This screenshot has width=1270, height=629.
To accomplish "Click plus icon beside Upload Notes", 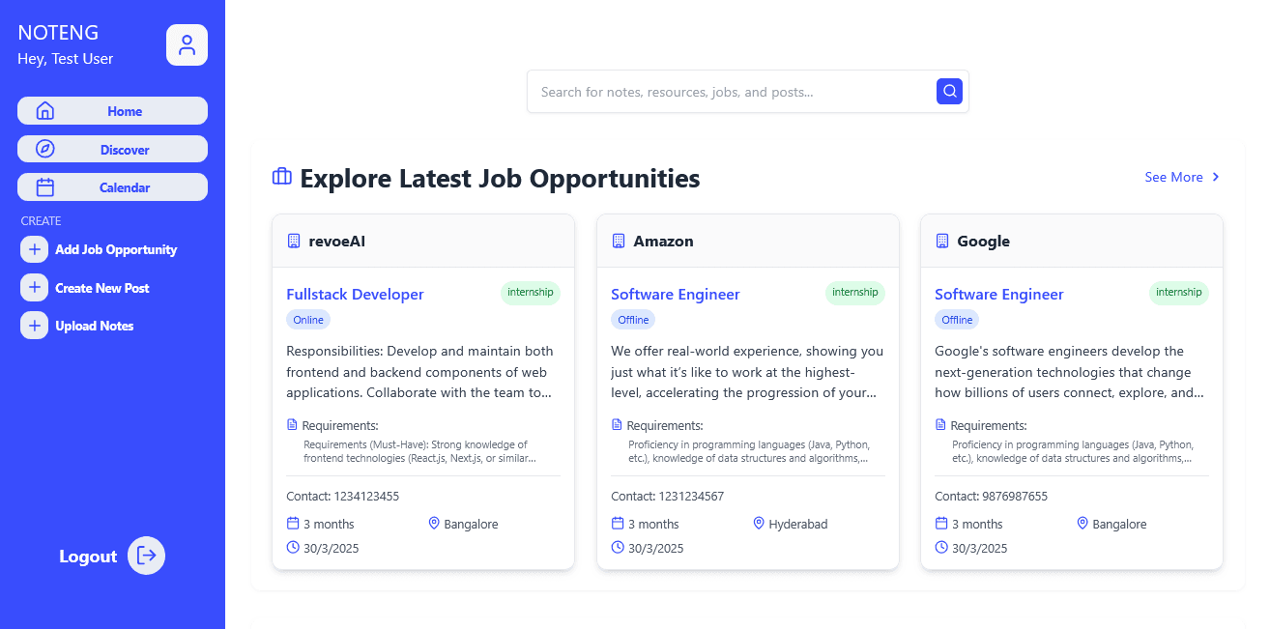I will 34,326.
